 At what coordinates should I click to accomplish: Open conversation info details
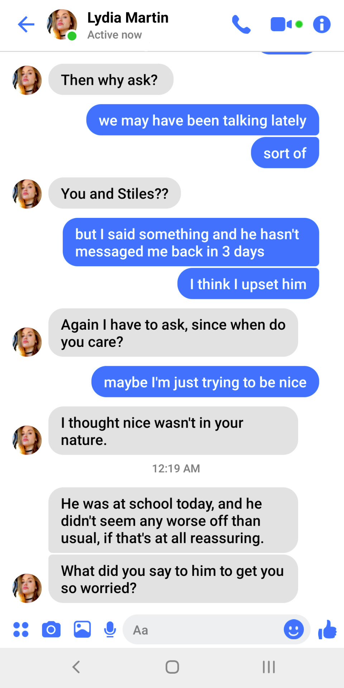pyautogui.click(x=322, y=24)
